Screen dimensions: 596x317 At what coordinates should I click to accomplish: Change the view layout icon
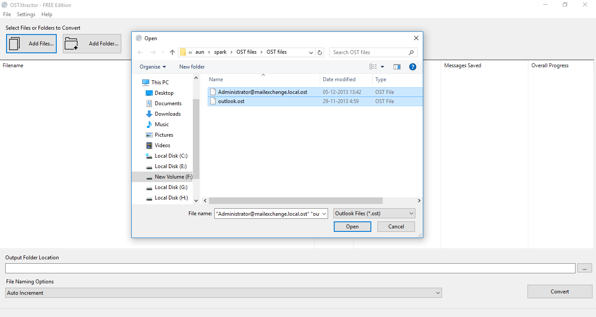373,67
